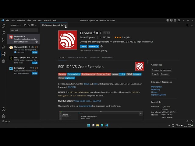Open the Terminal menu
This screenshot has width=195, height=146.
point(47,20)
